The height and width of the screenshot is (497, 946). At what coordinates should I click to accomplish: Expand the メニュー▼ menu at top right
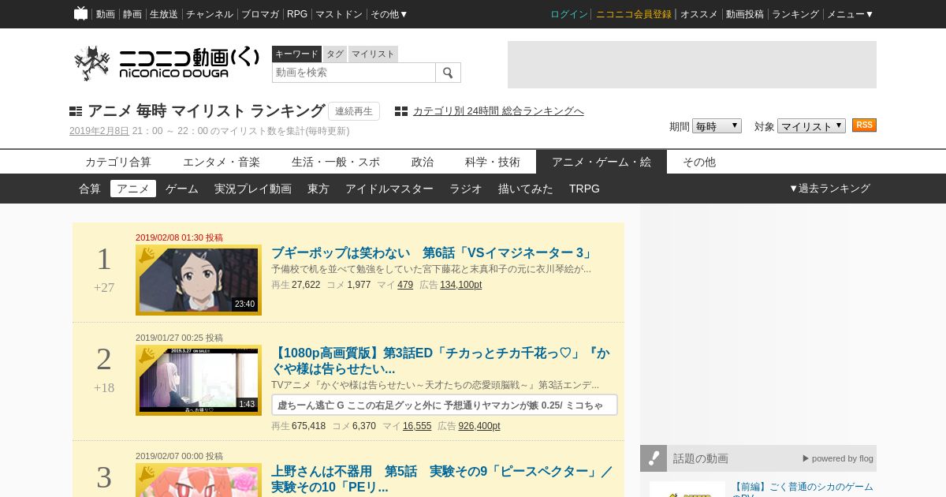coord(850,14)
